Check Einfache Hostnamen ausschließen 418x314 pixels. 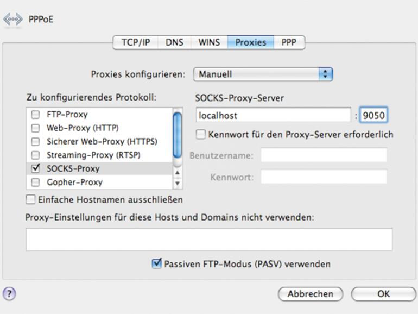(31, 199)
